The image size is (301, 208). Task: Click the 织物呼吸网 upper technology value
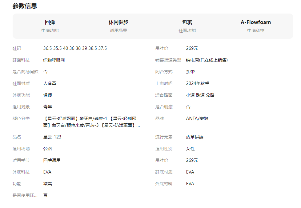54,60
